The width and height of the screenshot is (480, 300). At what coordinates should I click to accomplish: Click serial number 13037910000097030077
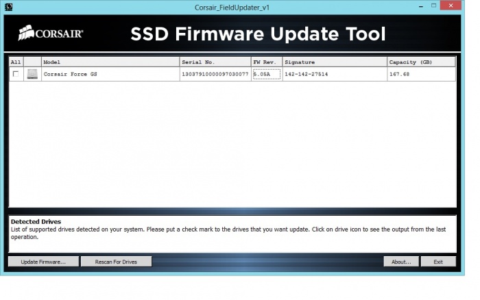click(215, 74)
